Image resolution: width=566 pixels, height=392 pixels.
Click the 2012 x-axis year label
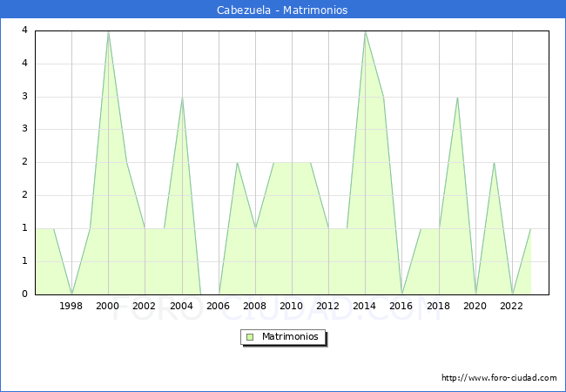(328, 306)
